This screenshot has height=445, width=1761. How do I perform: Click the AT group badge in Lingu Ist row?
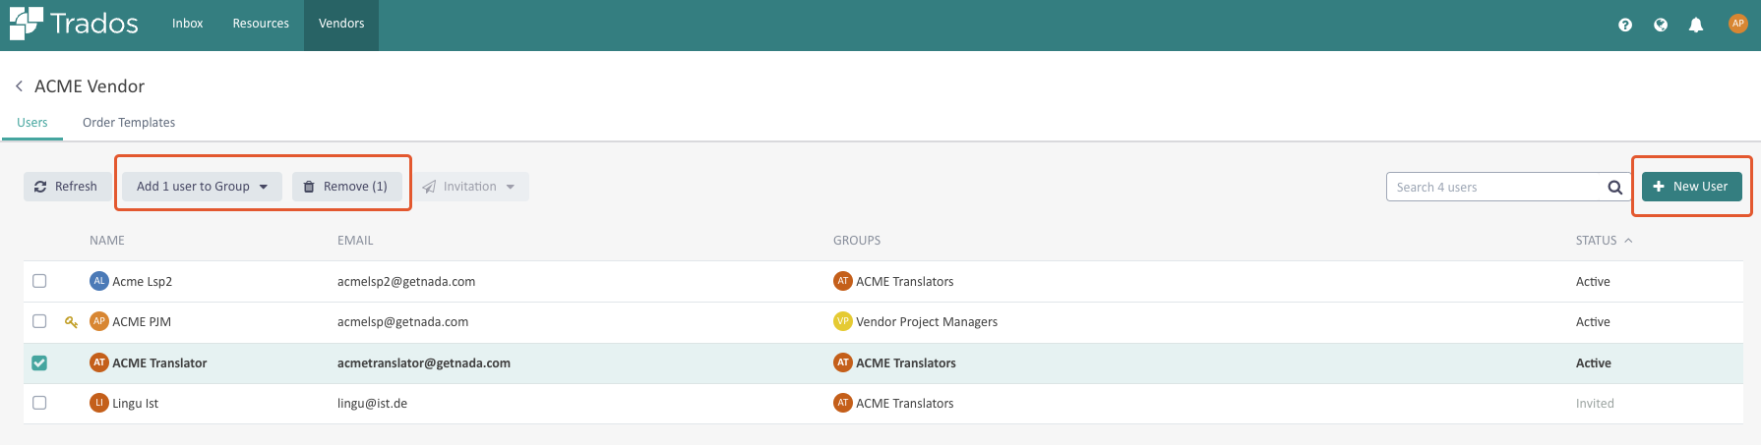(842, 403)
